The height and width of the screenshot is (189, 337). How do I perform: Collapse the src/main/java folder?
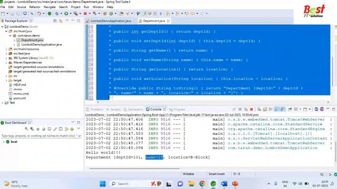pyautogui.click(x=6, y=31)
